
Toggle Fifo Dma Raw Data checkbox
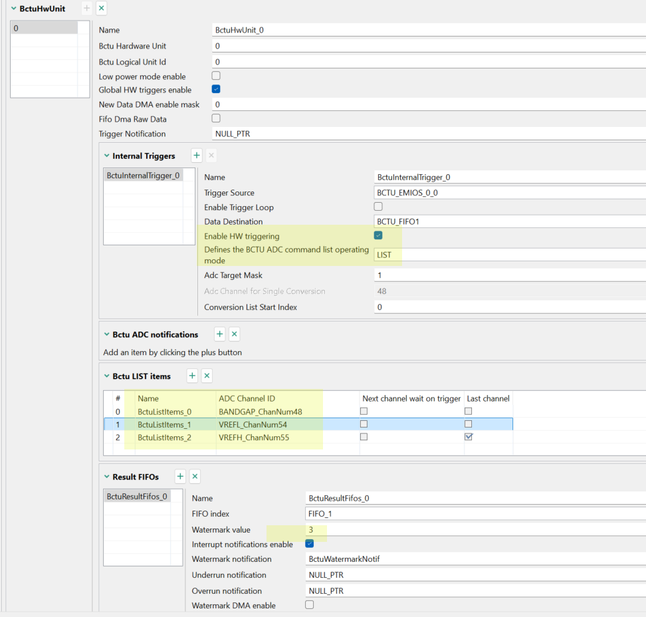(x=216, y=118)
